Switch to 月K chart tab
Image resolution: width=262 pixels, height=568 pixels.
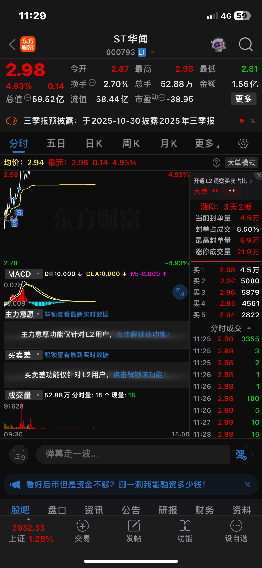(168, 144)
